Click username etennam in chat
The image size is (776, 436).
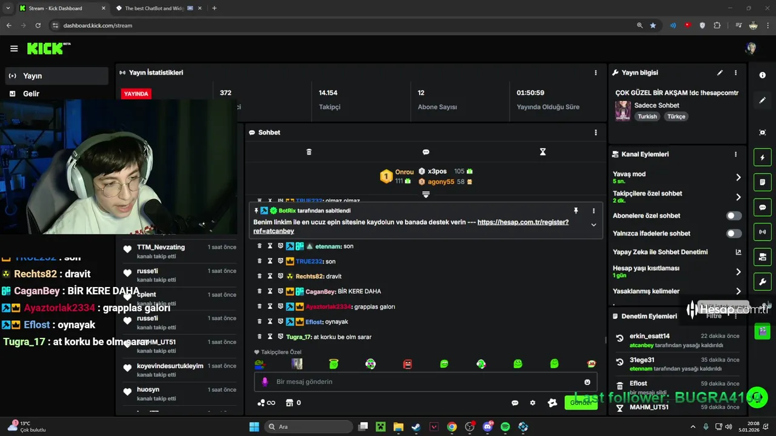coord(327,246)
